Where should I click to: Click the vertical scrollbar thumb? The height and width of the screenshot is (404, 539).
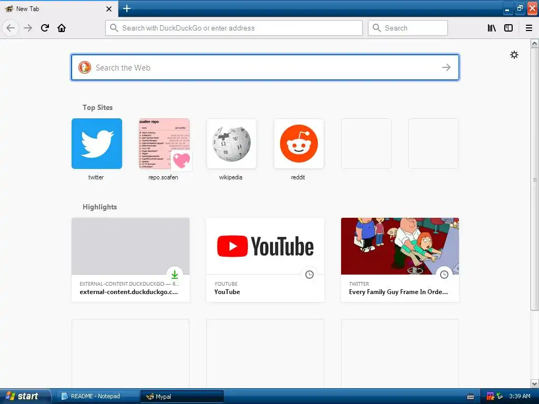click(x=535, y=179)
